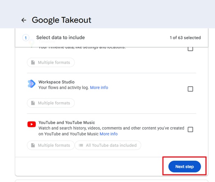This screenshot has height=182, width=215.
Task: Click the file icon in Workspace Studio formats chip
Action: [33, 103]
